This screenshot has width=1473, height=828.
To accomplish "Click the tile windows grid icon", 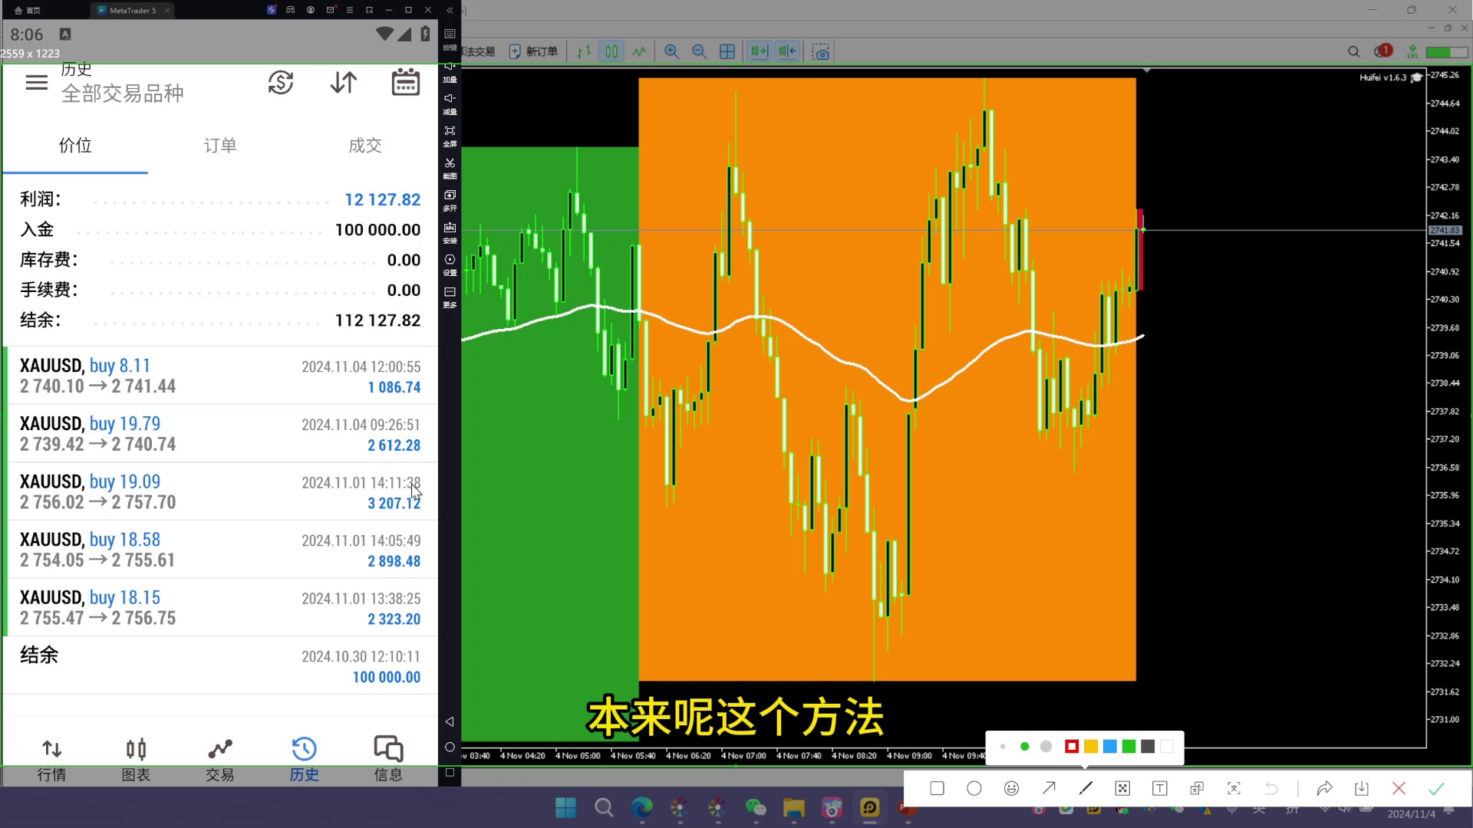I will tap(727, 51).
